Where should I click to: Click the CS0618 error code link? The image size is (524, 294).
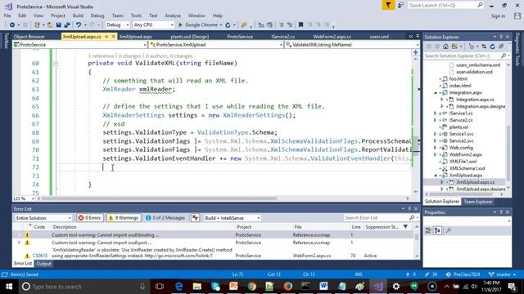click(x=40, y=256)
